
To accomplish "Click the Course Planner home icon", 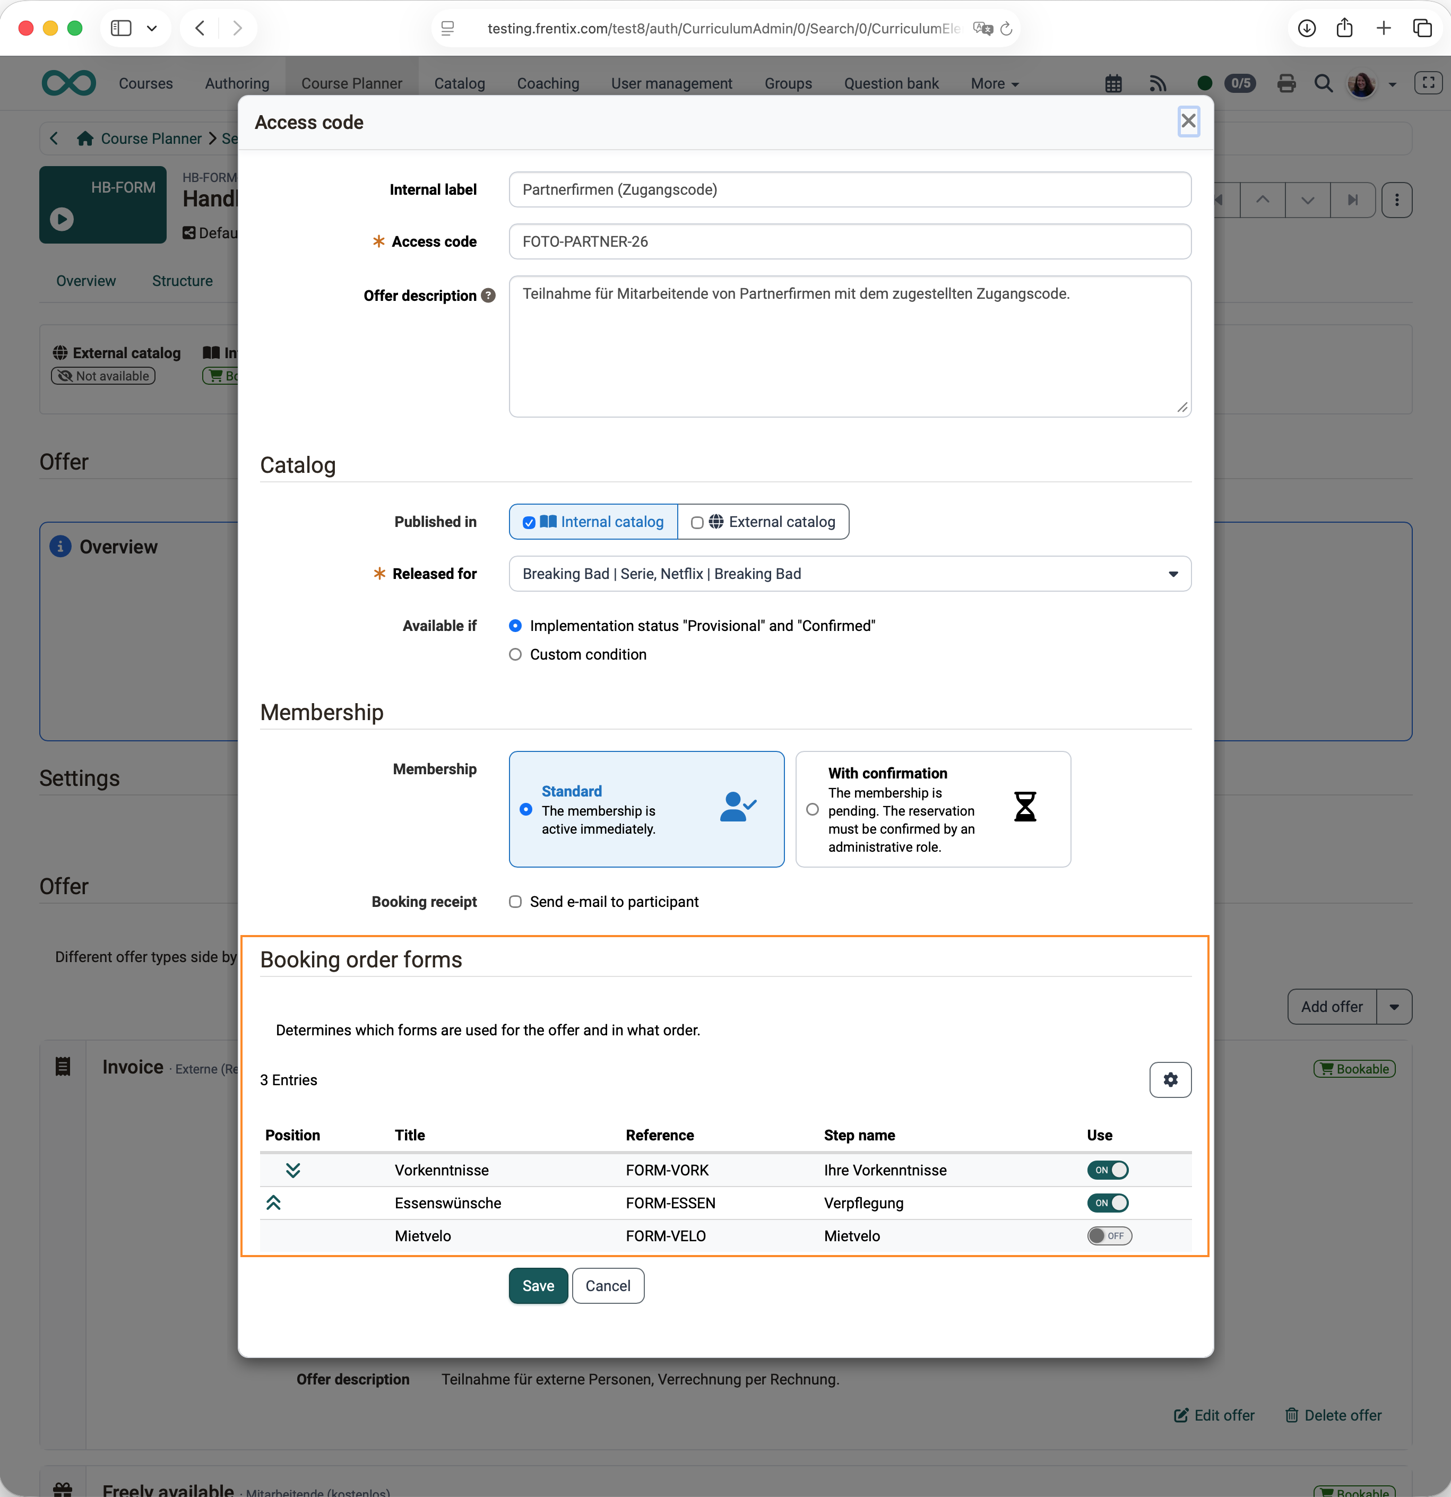I will point(85,139).
